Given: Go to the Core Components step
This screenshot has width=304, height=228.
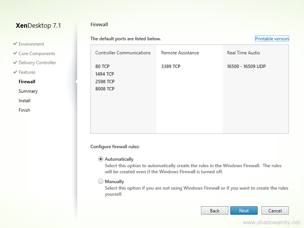Looking at the screenshot, I should pyautogui.click(x=37, y=54).
